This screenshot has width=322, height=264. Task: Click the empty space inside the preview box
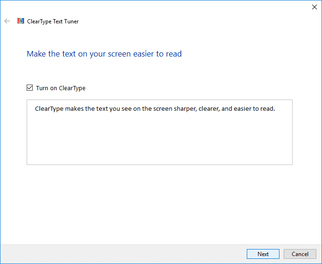pos(159,140)
